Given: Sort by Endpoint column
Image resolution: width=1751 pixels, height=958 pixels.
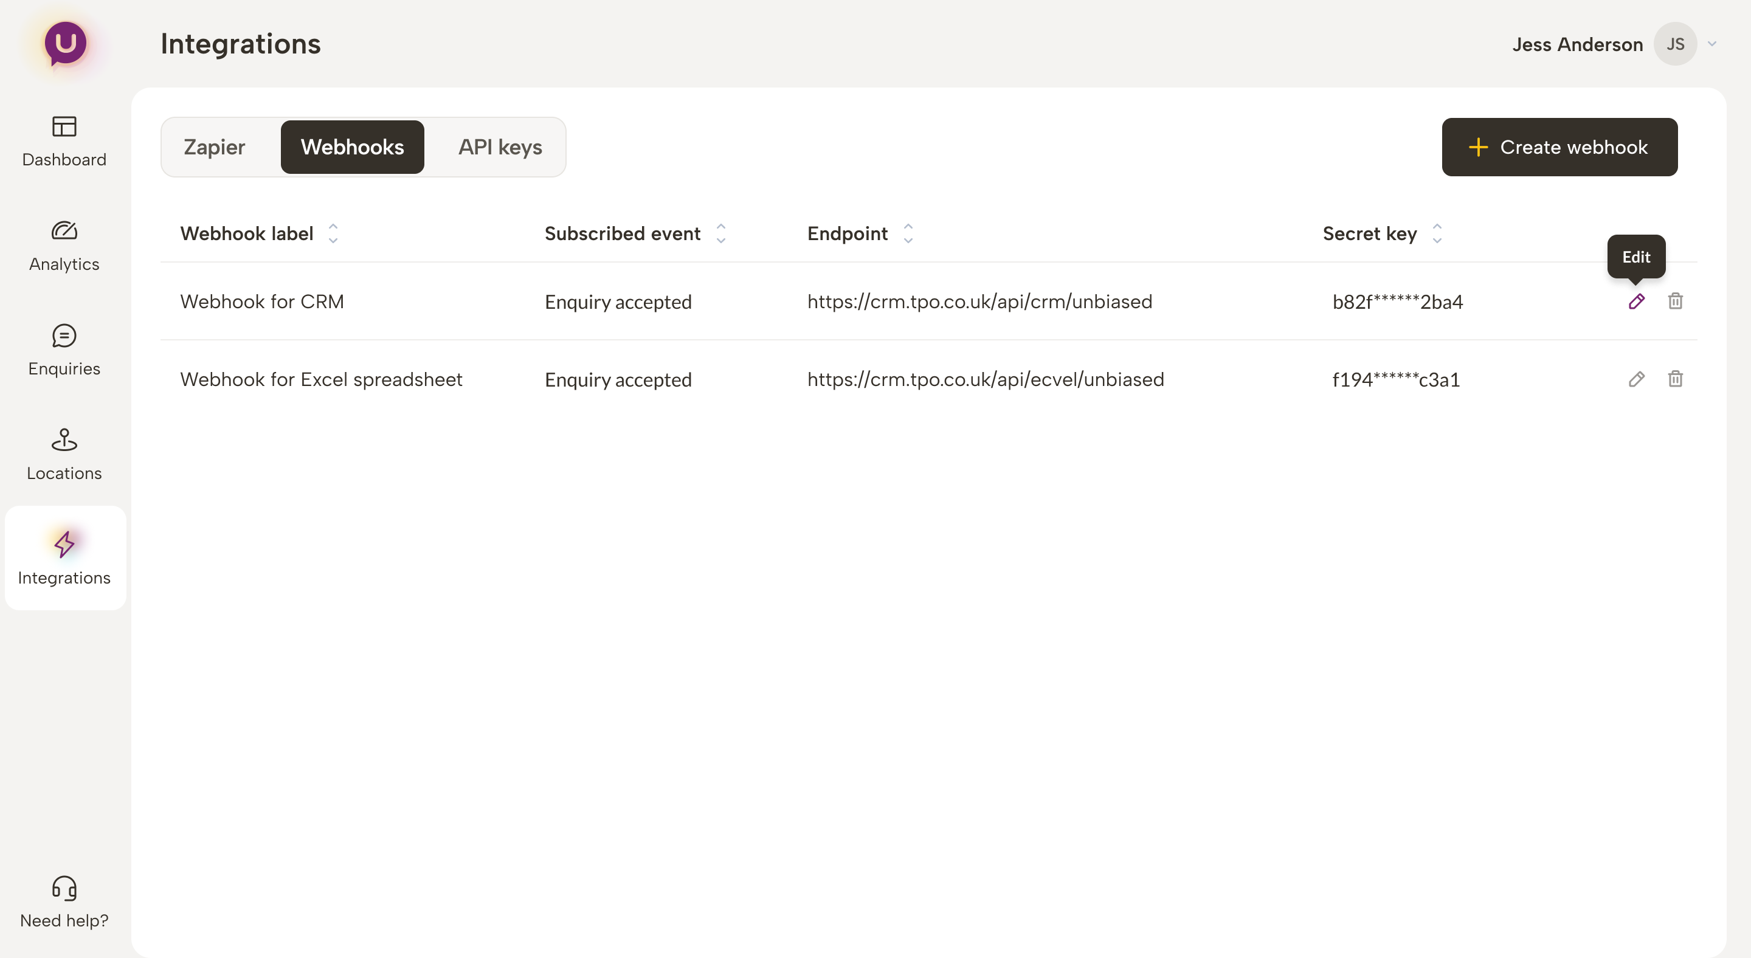Looking at the screenshot, I should [908, 233].
